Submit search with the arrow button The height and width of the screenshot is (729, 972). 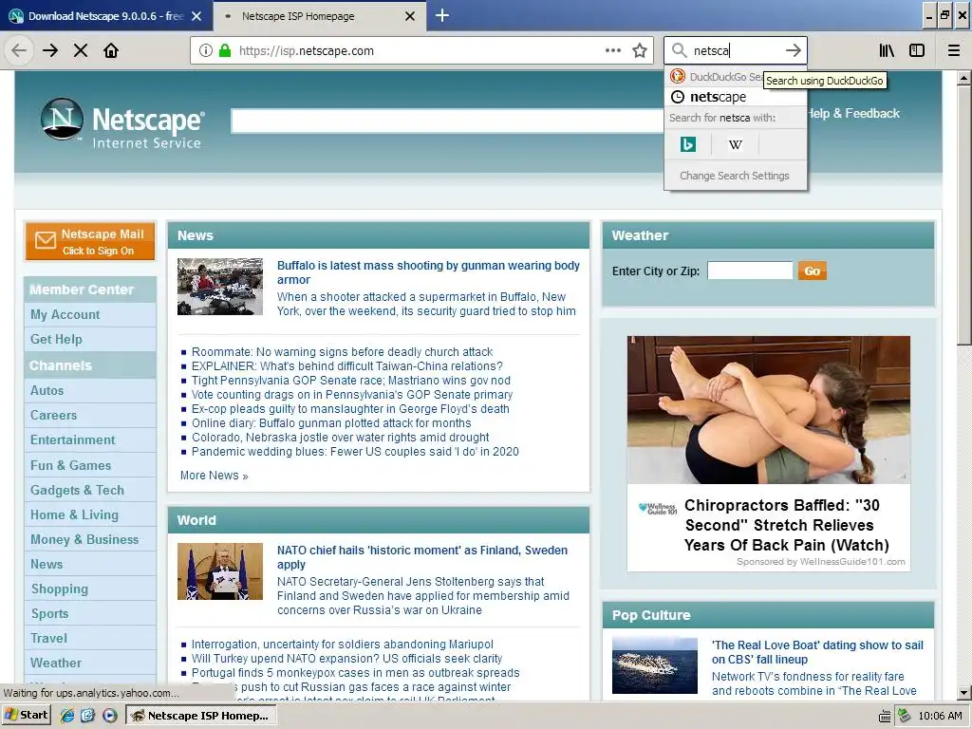[x=793, y=50]
